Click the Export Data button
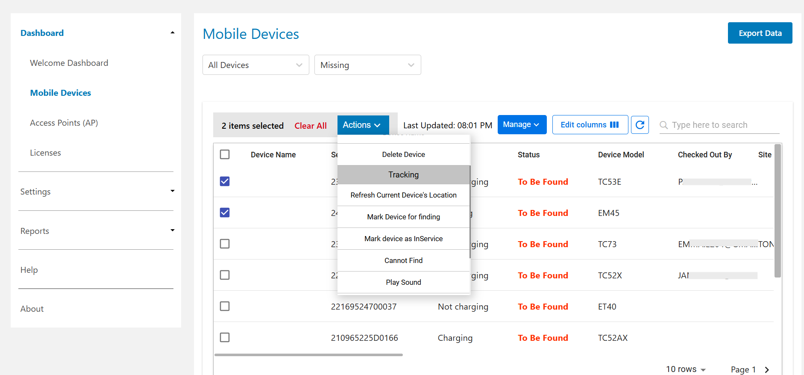804x375 pixels. (760, 33)
